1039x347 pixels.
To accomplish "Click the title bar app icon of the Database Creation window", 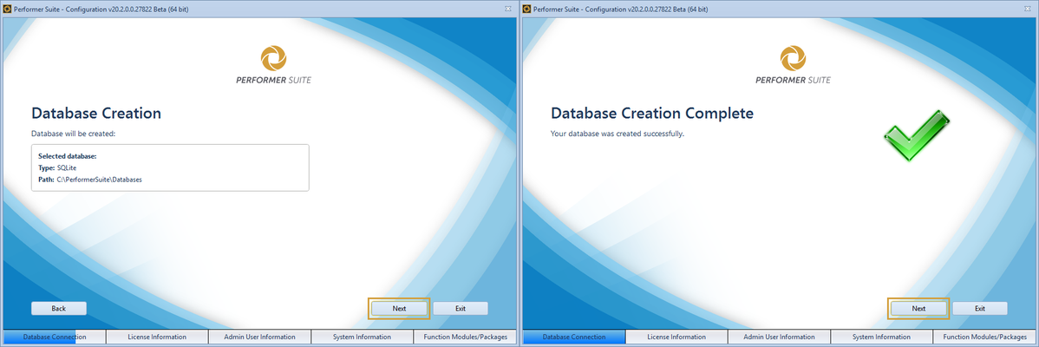I will point(8,8).
